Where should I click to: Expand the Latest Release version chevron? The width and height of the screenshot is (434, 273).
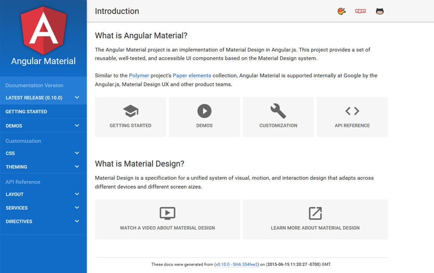[77, 97]
